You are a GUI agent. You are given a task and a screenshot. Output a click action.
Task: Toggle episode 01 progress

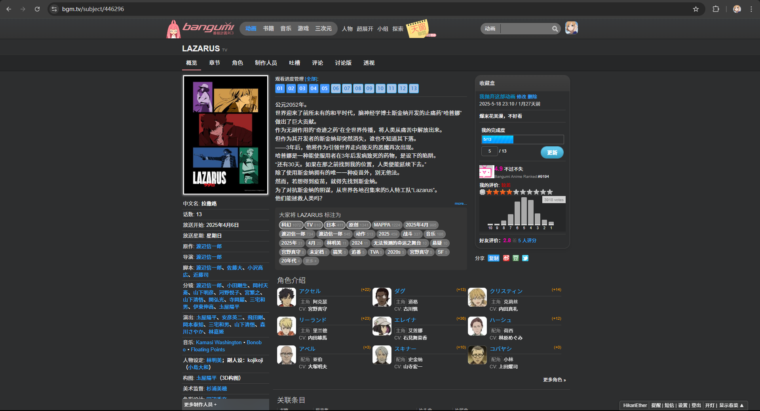tap(280, 89)
